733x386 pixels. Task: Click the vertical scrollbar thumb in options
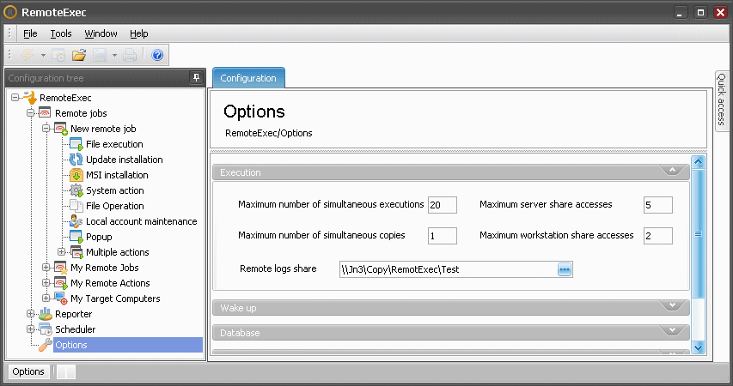[698, 234]
